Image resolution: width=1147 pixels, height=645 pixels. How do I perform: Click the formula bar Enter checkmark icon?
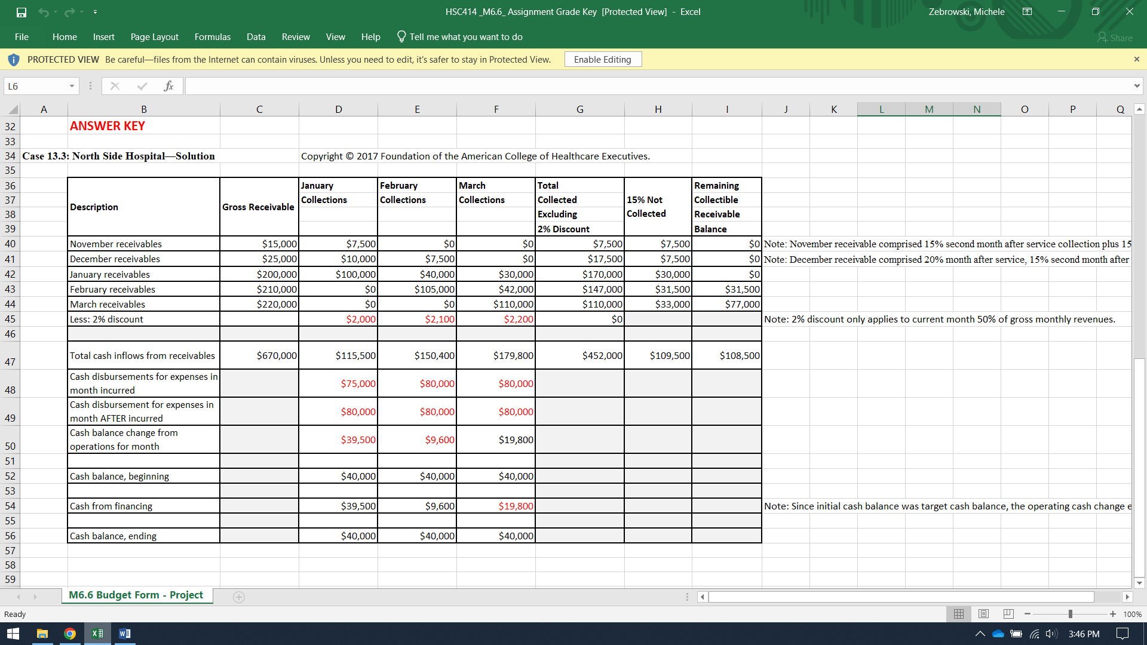[x=142, y=86]
